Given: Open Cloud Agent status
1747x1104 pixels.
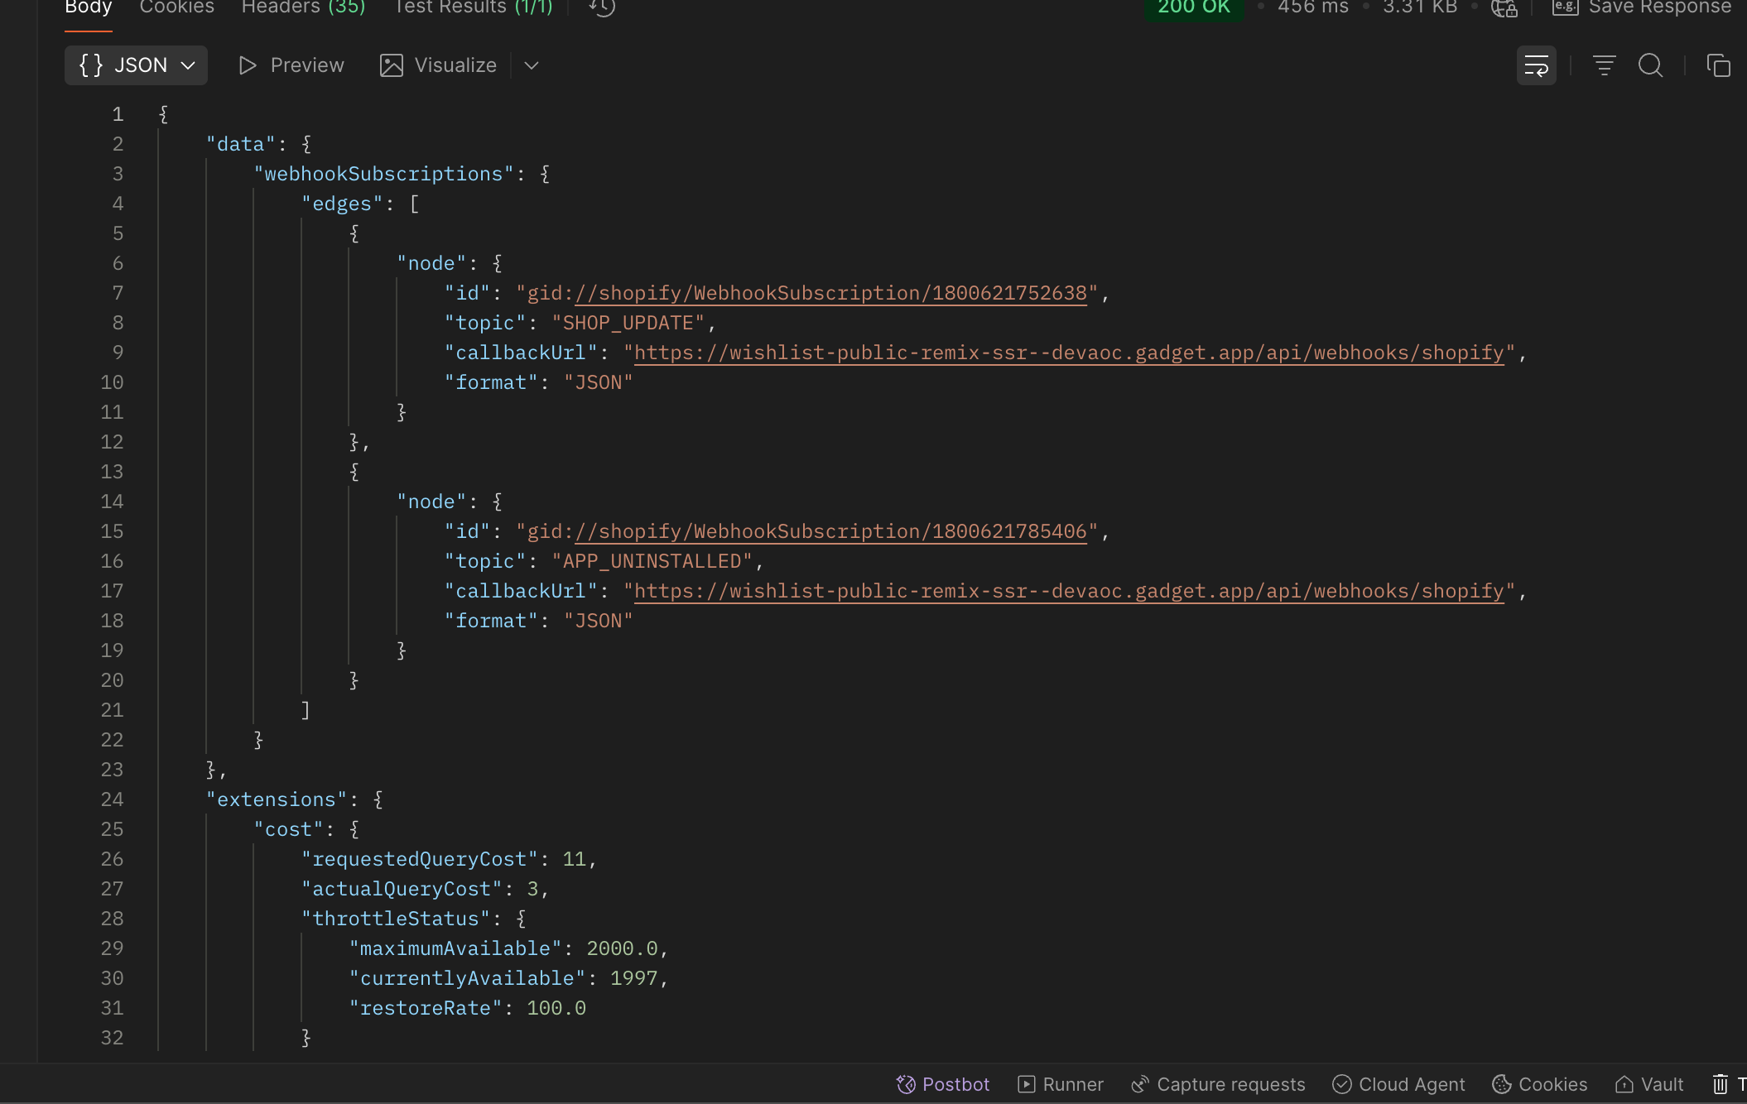Looking at the screenshot, I should (x=1398, y=1084).
